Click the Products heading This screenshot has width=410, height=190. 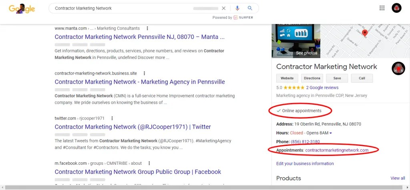[289, 178]
